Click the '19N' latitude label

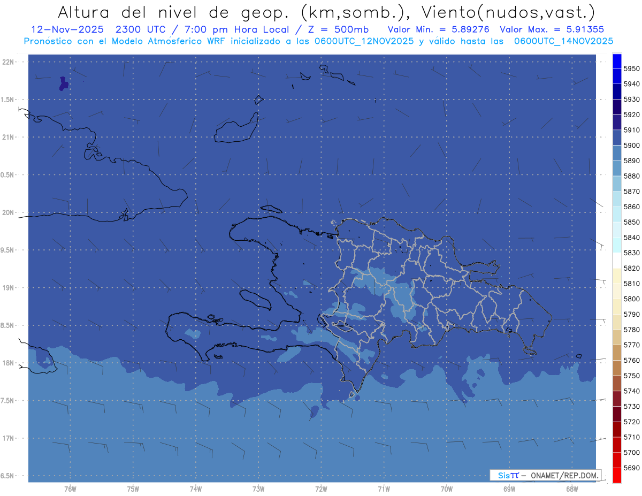coord(9,288)
